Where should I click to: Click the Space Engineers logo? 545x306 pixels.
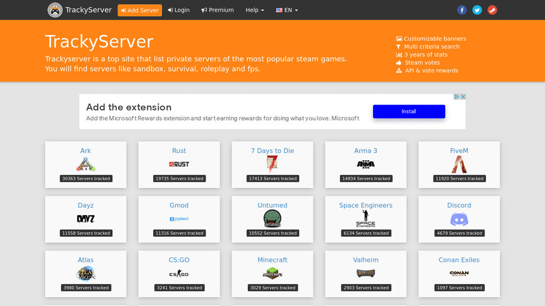click(366, 219)
